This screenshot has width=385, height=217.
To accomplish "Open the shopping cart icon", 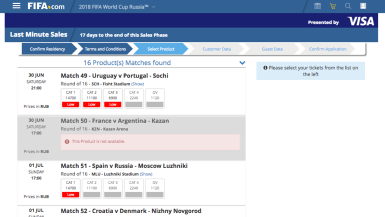I will 332,6.
